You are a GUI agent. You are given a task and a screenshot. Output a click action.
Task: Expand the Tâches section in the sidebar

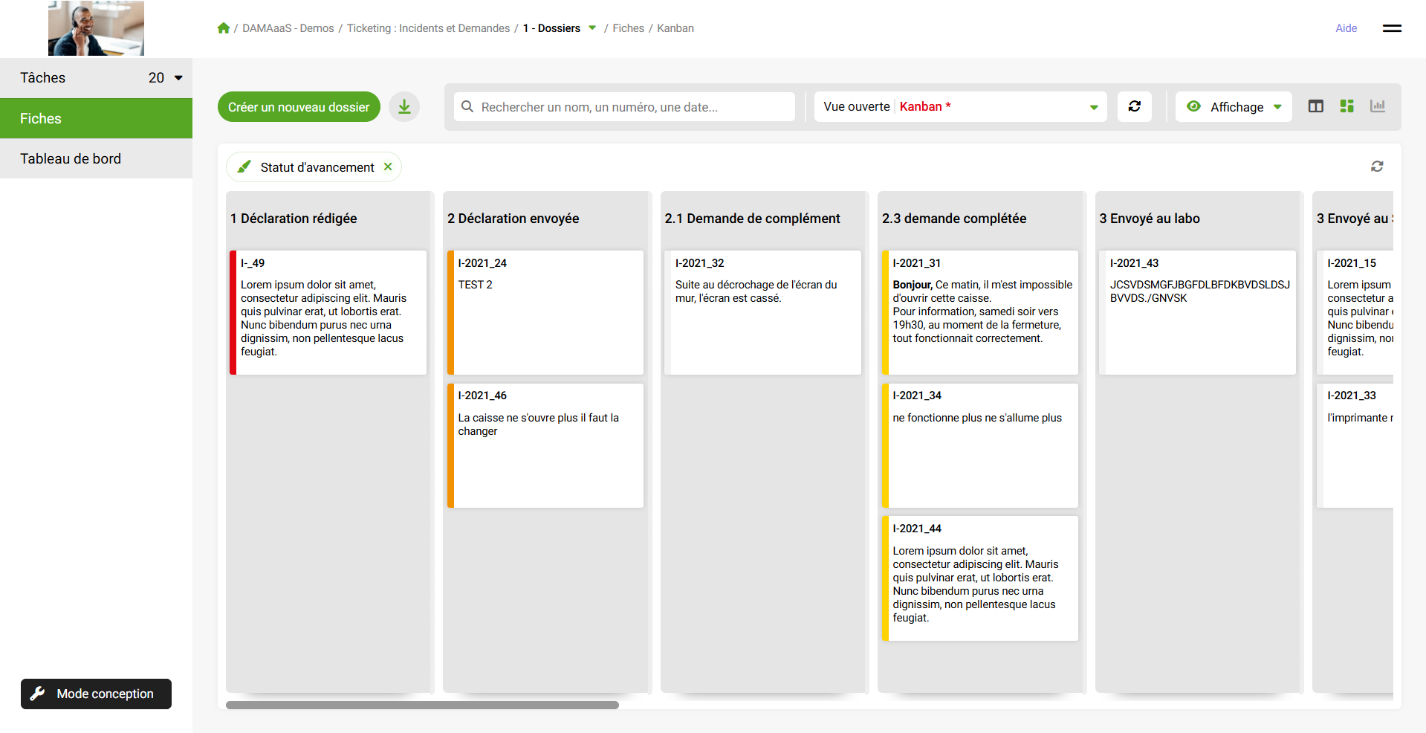point(178,78)
